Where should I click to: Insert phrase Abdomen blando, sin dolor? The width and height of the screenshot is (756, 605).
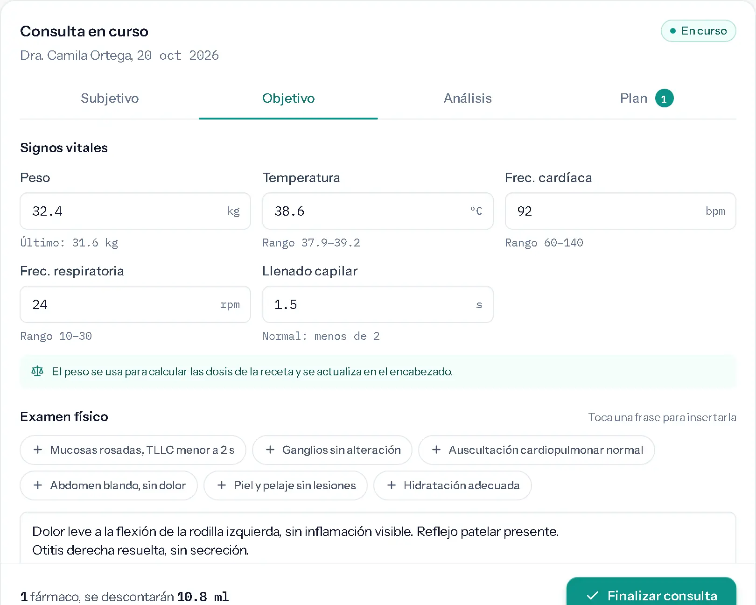109,485
